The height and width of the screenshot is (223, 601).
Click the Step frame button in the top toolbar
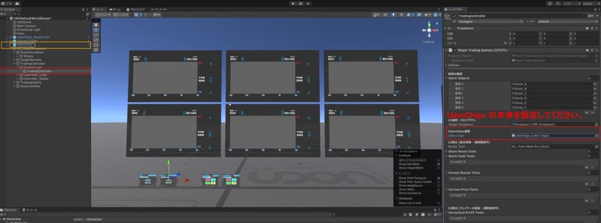point(308,4)
